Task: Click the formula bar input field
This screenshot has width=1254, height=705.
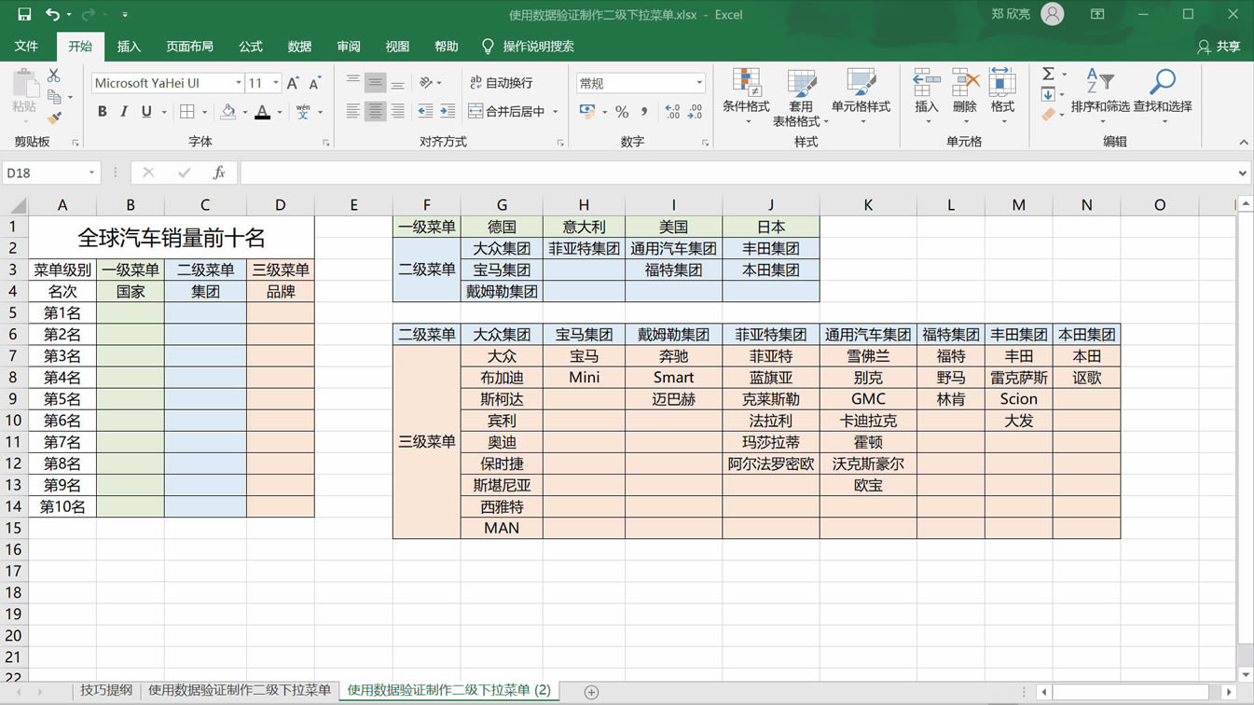Action: 737,173
